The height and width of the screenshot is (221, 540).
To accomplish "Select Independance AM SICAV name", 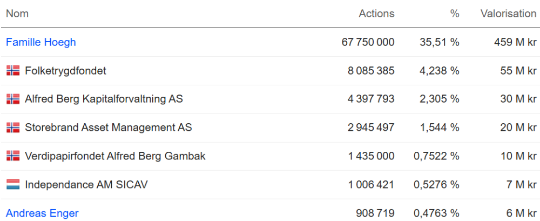I will point(86,184).
